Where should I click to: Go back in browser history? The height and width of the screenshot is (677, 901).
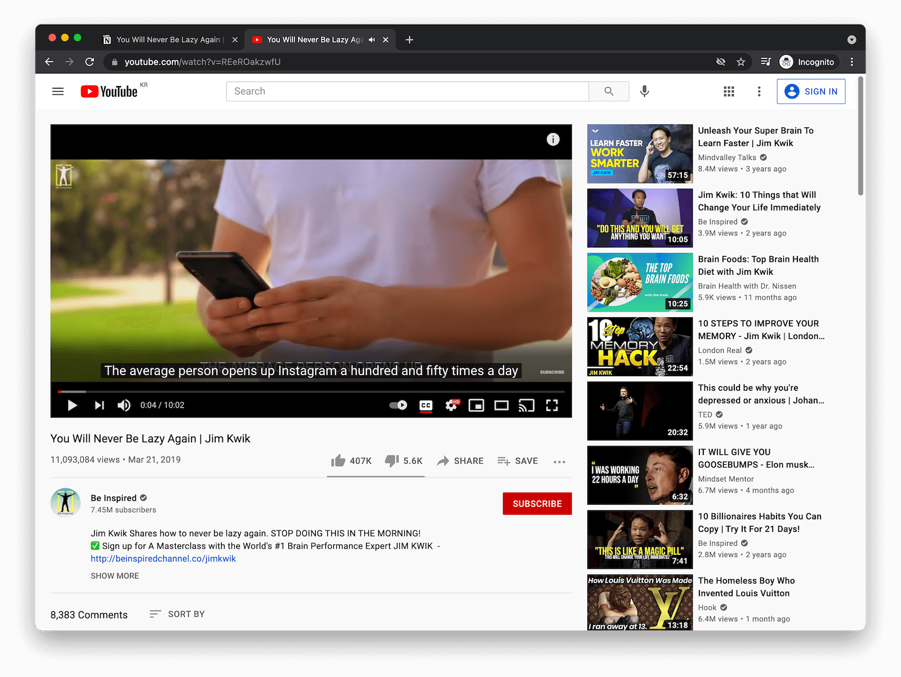click(x=50, y=62)
